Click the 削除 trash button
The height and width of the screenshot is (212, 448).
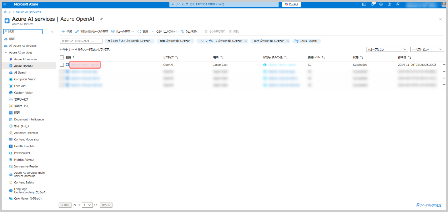click(x=234, y=31)
